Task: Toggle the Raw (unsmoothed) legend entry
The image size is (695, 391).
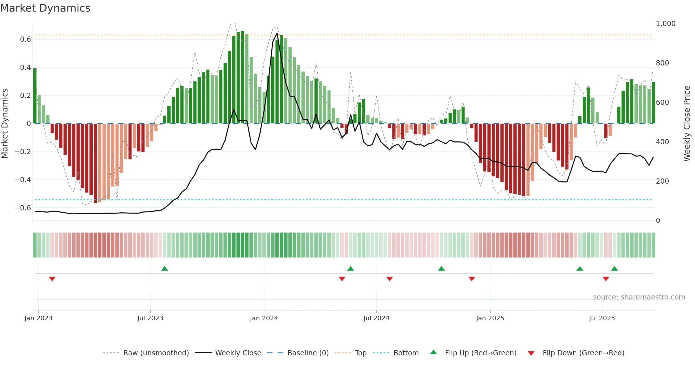Action: [146, 353]
